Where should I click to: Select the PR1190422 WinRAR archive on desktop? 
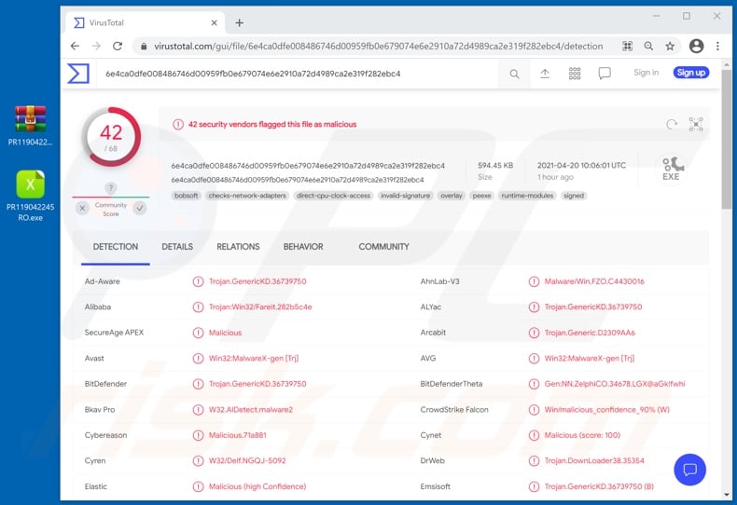click(x=30, y=126)
